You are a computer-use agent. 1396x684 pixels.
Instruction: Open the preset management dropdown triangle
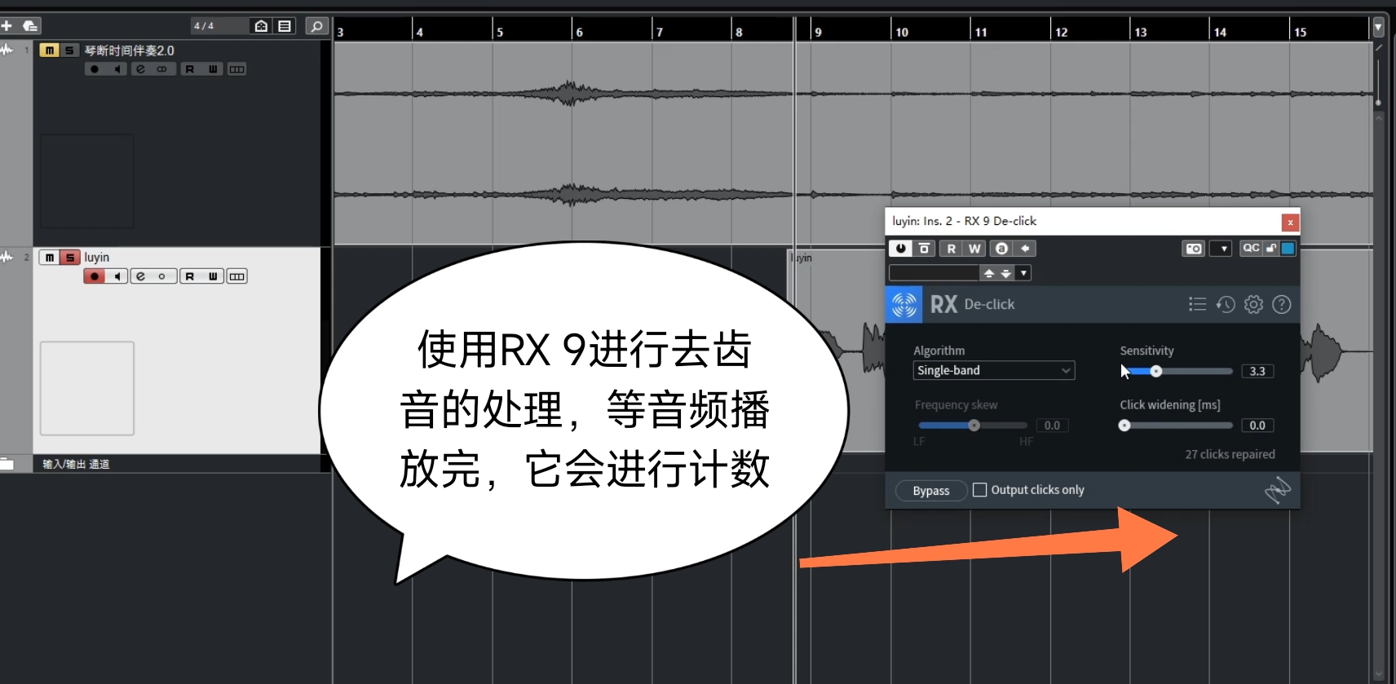(x=1024, y=273)
